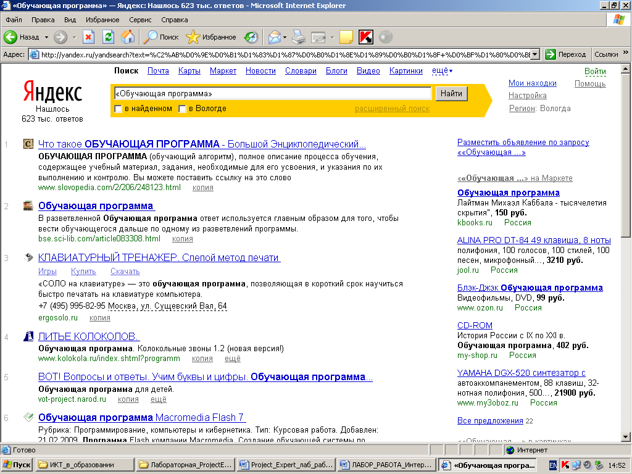Screen dimensions: 632x474
Task: Open the ALINA PRO DT-84 market offer
Action: (534, 240)
